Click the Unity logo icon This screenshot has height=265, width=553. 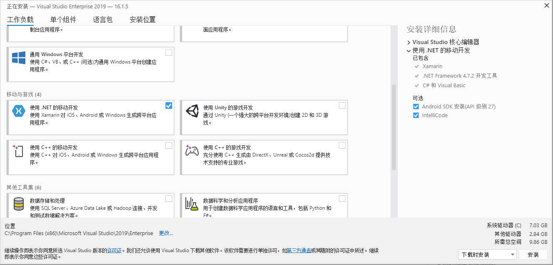pyautogui.click(x=192, y=111)
